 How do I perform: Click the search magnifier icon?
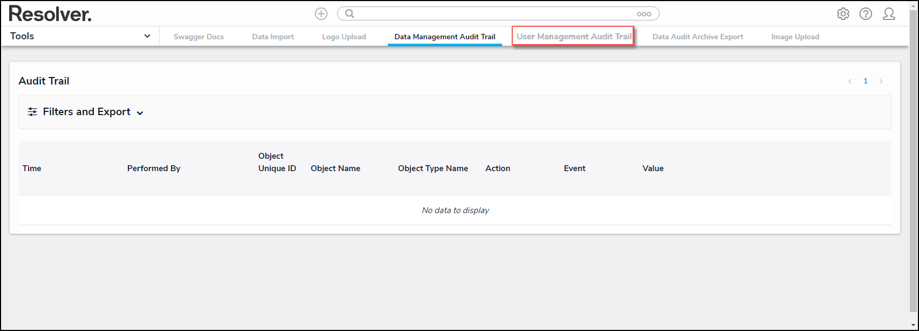349,14
